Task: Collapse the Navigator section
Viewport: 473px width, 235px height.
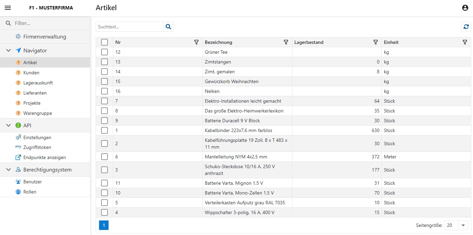Action: click(x=9, y=51)
